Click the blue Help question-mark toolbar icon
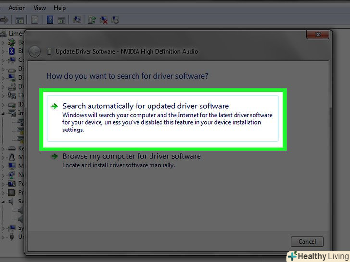350x262 pixels. pos(50,20)
